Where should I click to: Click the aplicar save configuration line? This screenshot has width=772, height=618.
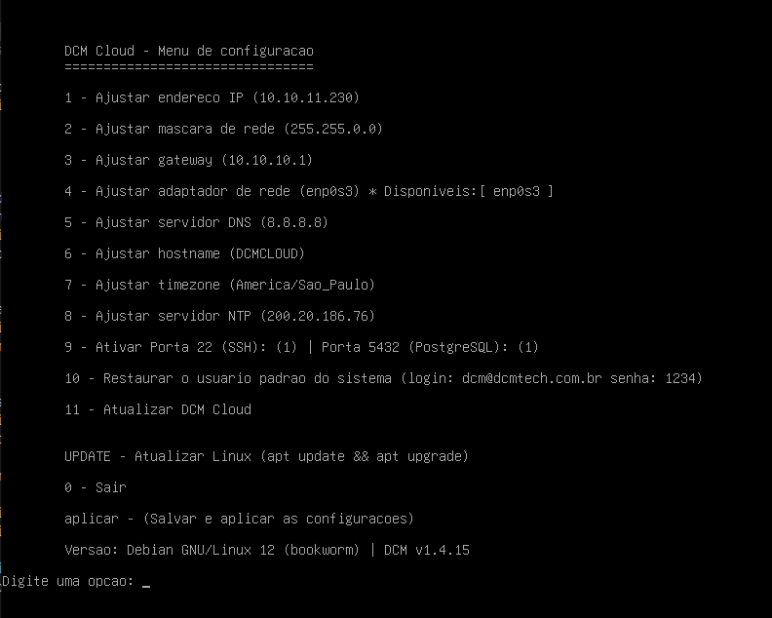pyautogui.click(x=239, y=519)
